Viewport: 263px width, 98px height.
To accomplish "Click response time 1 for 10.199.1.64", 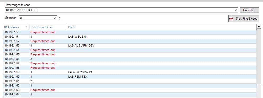I will click(x=31, y=95).
